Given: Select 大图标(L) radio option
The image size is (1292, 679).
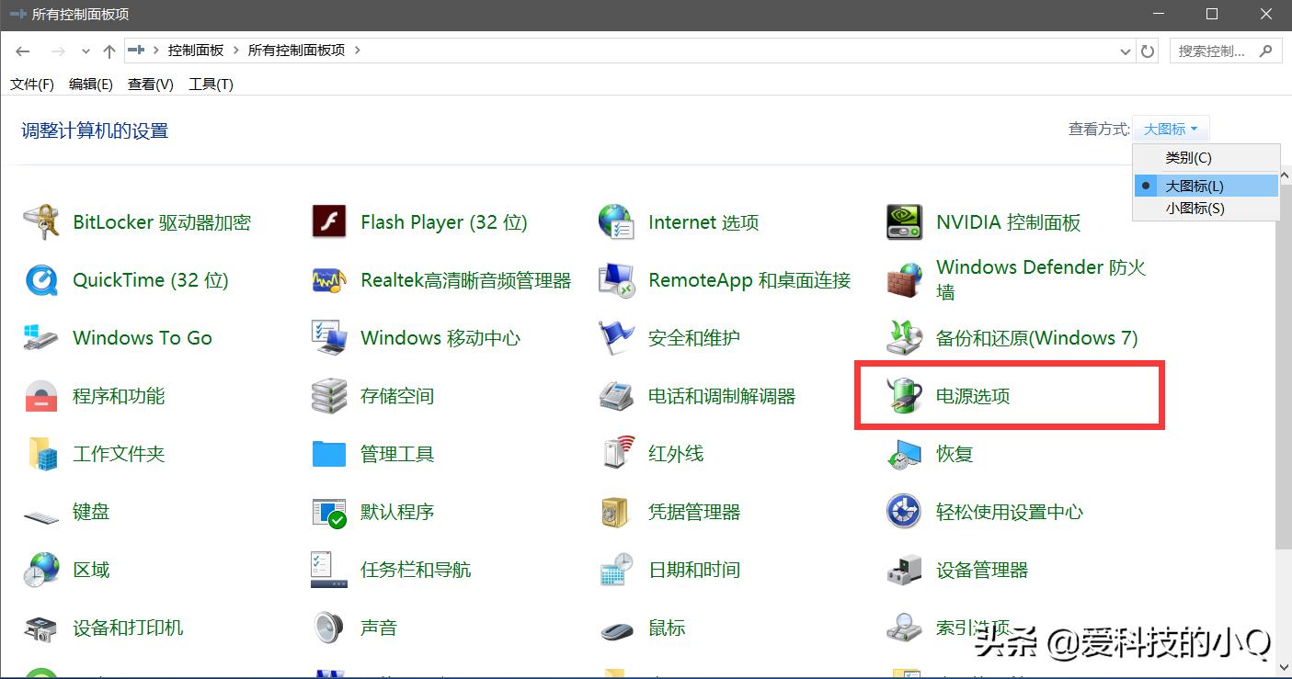Looking at the screenshot, I should point(1206,186).
